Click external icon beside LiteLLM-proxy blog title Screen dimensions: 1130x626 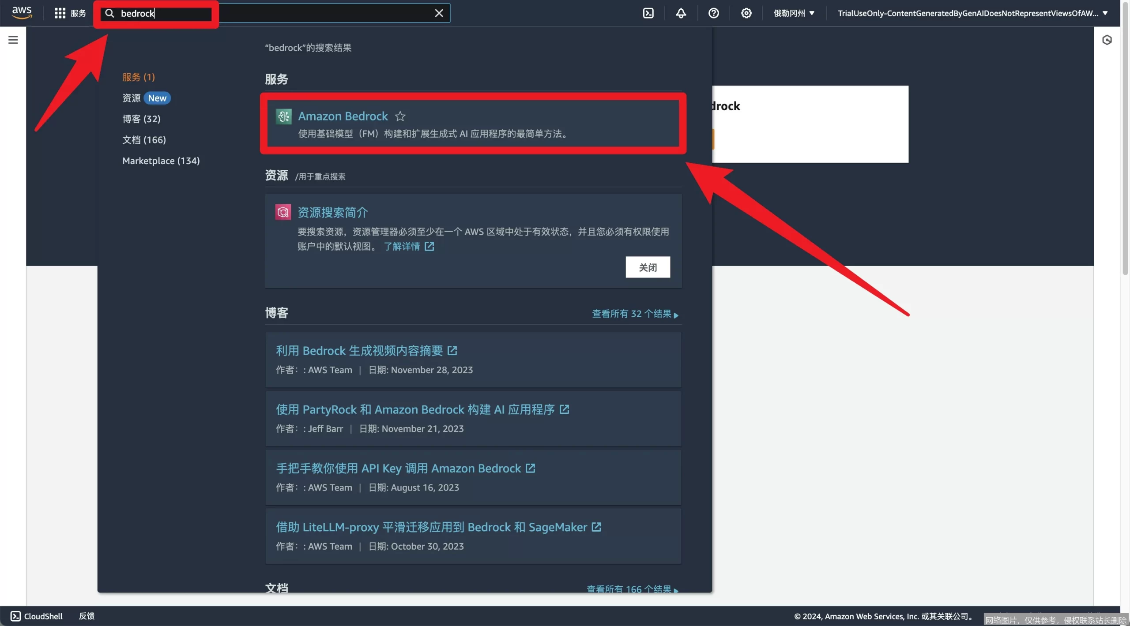coord(596,527)
